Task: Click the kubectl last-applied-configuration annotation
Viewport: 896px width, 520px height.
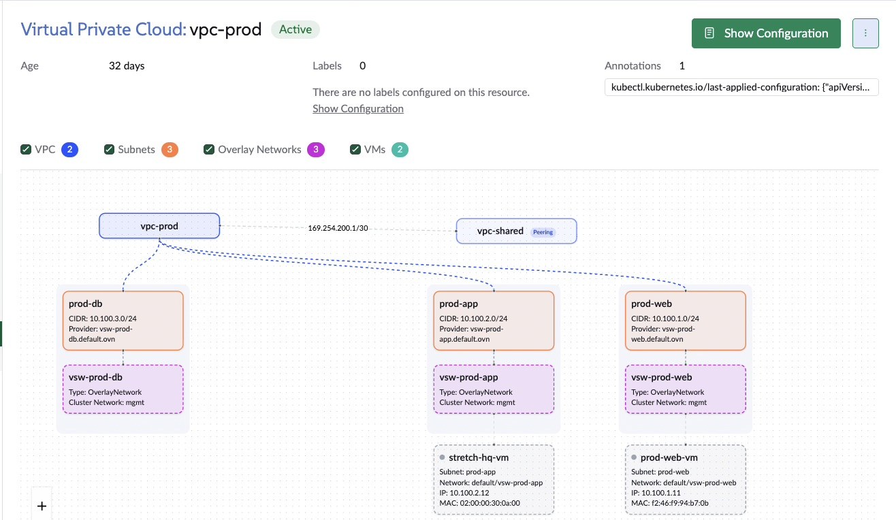Action: pos(742,87)
